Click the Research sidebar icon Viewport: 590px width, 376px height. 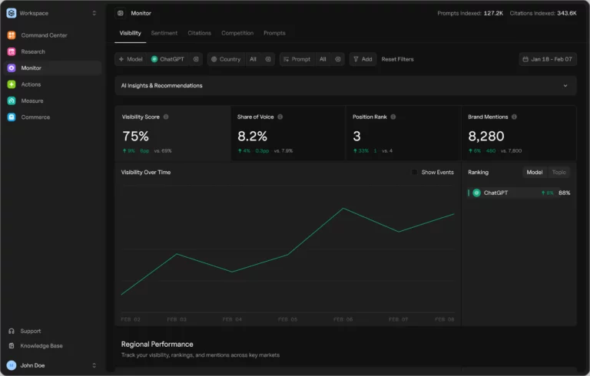[x=12, y=51]
